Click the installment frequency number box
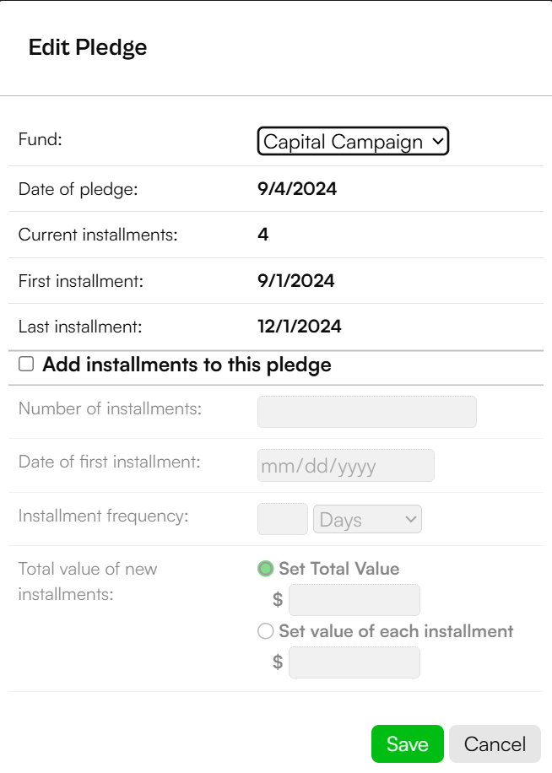552x773 pixels. [283, 519]
